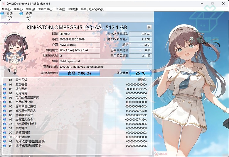Select the raw value 0000000000000A
The height and width of the screenshot is (157, 229).
[x=136, y=98]
